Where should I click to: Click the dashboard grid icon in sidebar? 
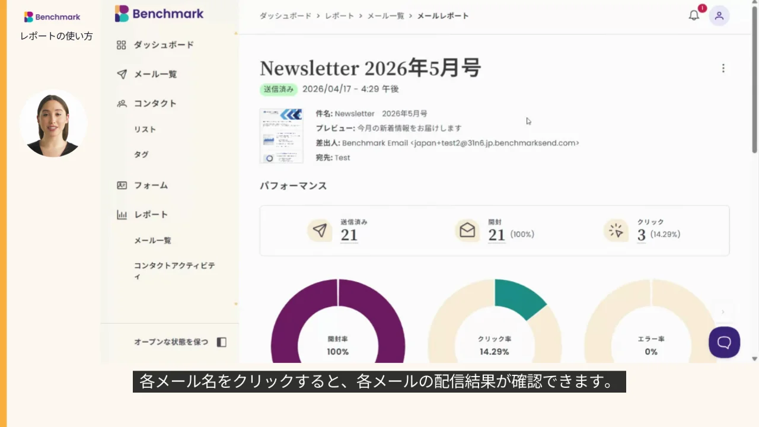(x=122, y=45)
